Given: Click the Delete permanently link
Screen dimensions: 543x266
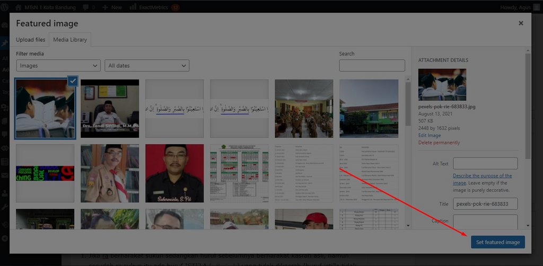Looking at the screenshot, I should (439, 143).
